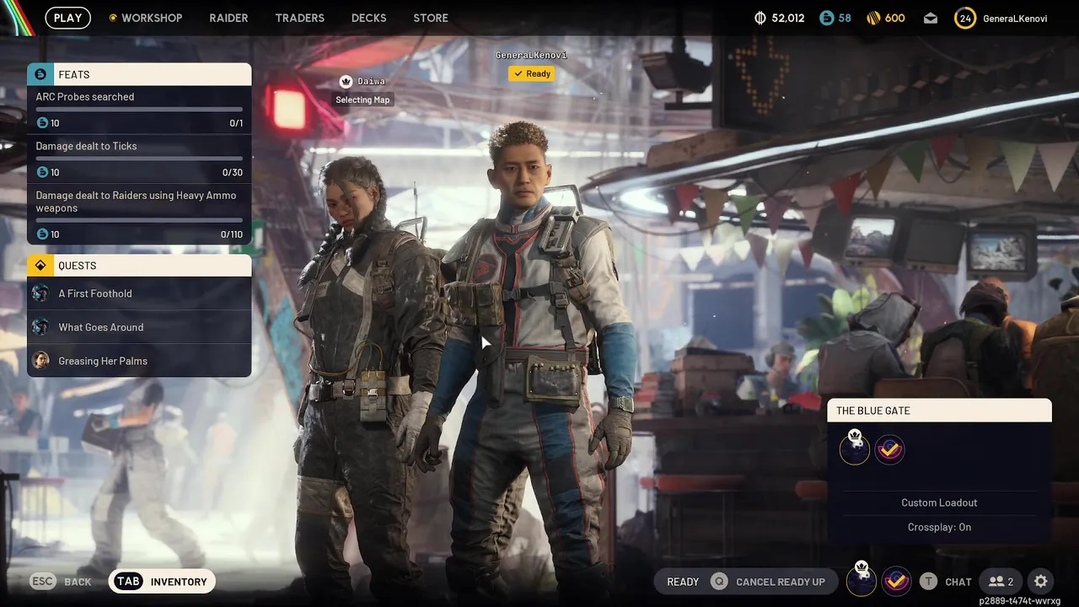Click the Selecting Map status label
Viewport: 1079px width, 607px height.
click(362, 99)
